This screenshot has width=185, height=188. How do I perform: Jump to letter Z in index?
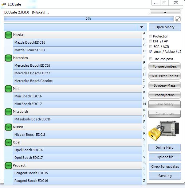(144, 181)
